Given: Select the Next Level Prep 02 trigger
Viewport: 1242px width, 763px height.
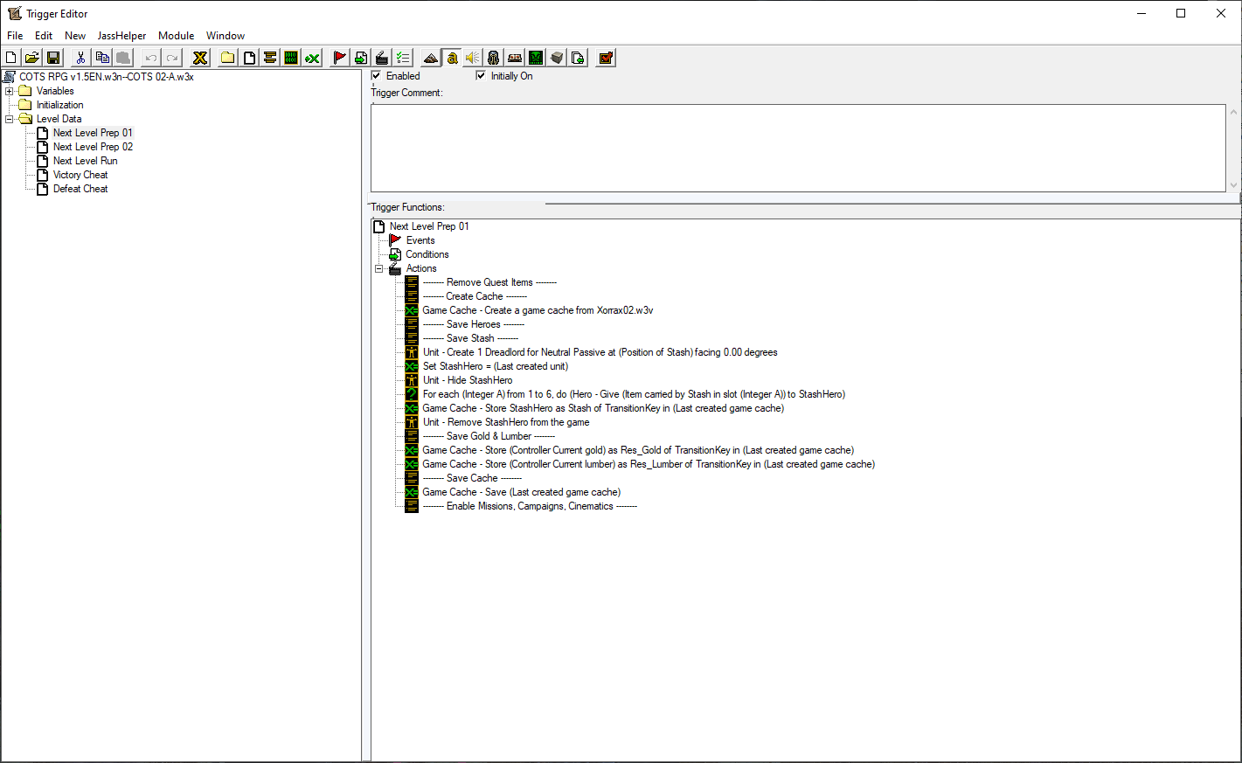Looking at the screenshot, I should pyautogui.click(x=93, y=147).
